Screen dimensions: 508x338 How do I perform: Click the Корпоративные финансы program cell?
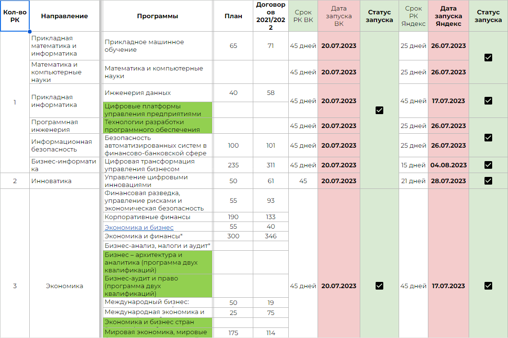tap(157, 217)
